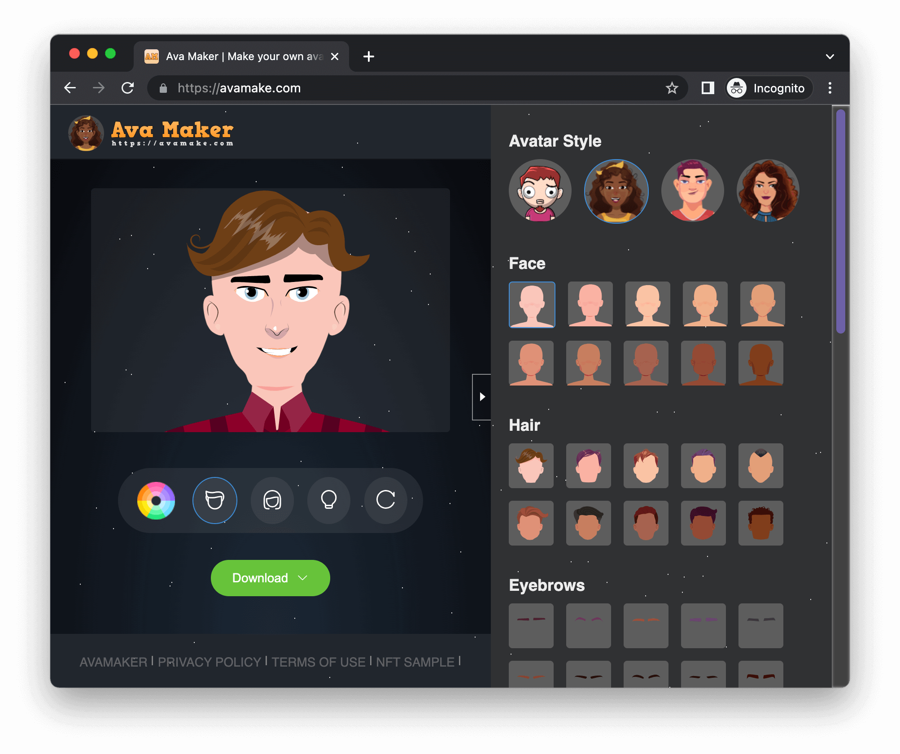Select the lightbulb random ideas icon
Image resolution: width=900 pixels, height=754 pixels.
(x=329, y=500)
